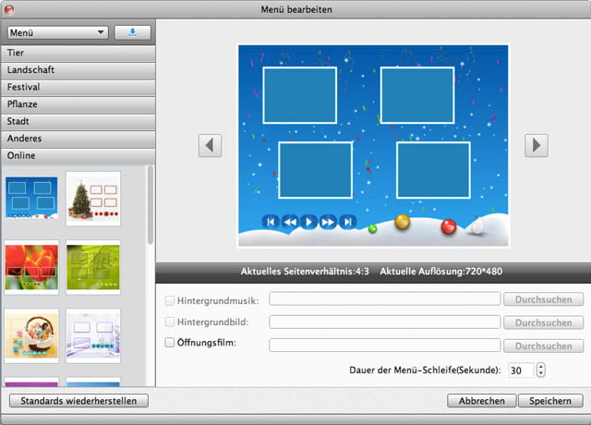Choose the Pflanze category
This screenshot has width=591, height=425.
(x=78, y=104)
